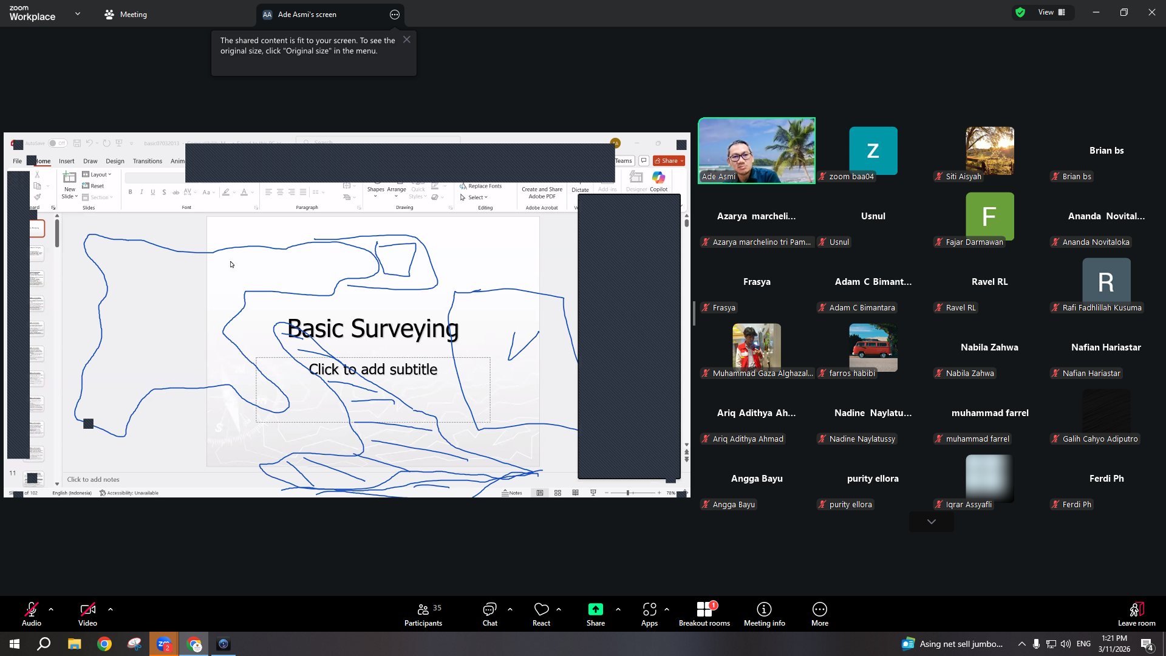
Task: Click Create and Share Adobe PDF
Action: click(x=542, y=192)
